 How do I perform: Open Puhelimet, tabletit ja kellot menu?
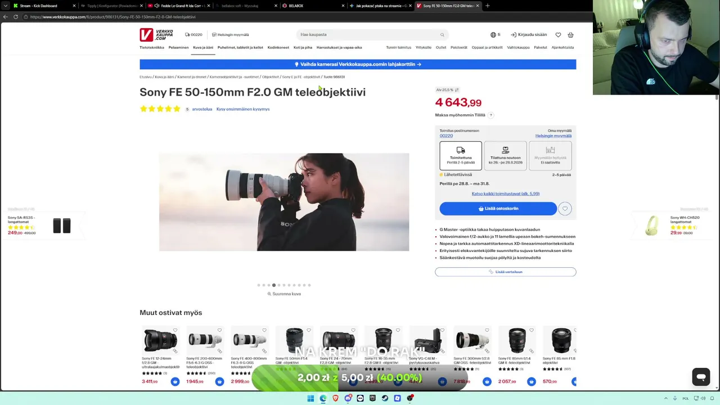(x=240, y=47)
